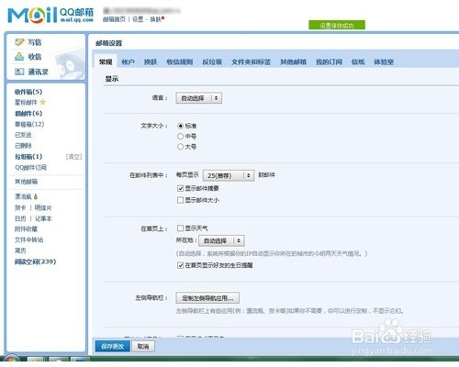This screenshot has width=459, height=367.
Task: Open the 每页显示 25(推荐) dropdown
Action: [229, 175]
